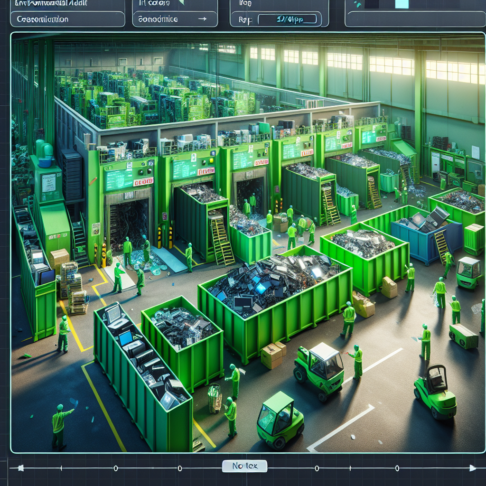This screenshot has height=486, width=486.
Task: Select the circle marker just right of No lex
Action: click(x=317, y=468)
